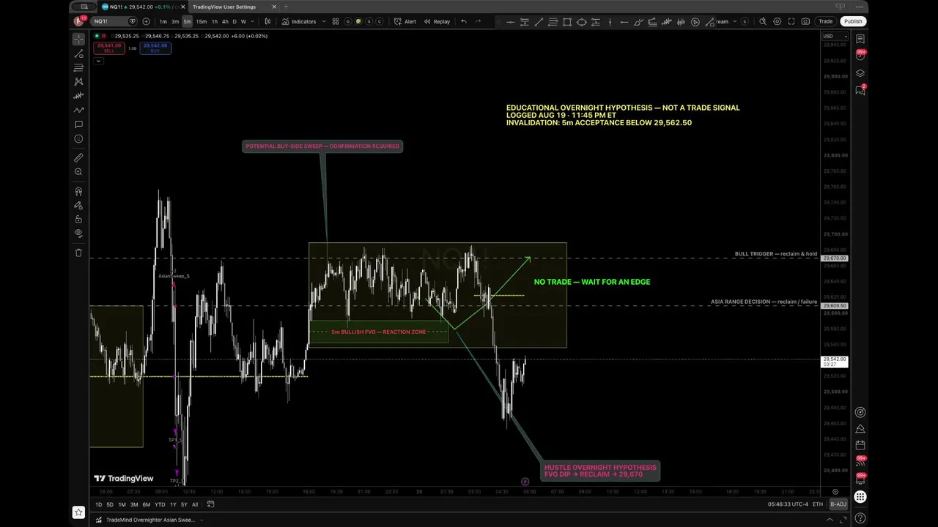Select the 1m timeframe
The image size is (938, 527).
click(163, 21)
